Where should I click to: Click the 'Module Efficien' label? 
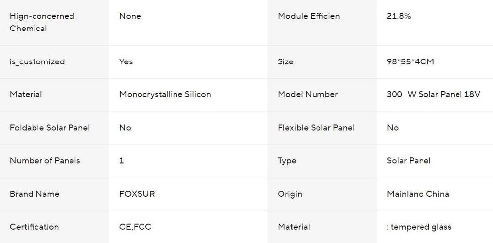309,16
